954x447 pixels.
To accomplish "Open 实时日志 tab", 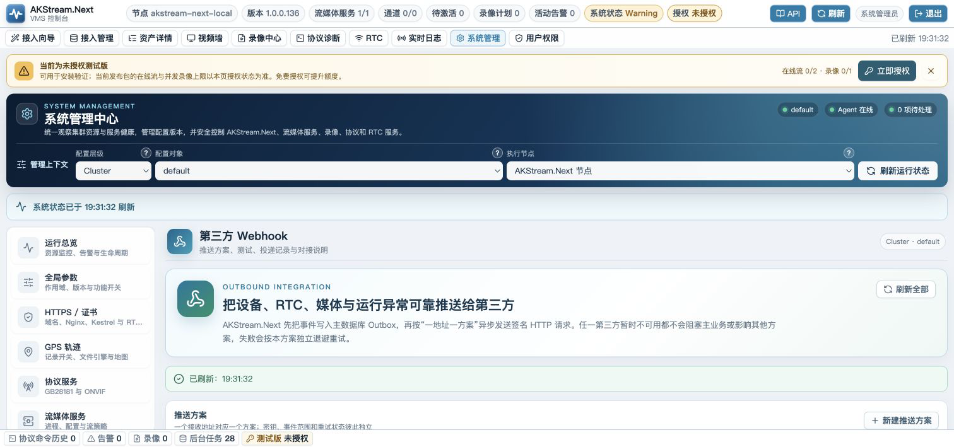I will (x=419, y=38).
